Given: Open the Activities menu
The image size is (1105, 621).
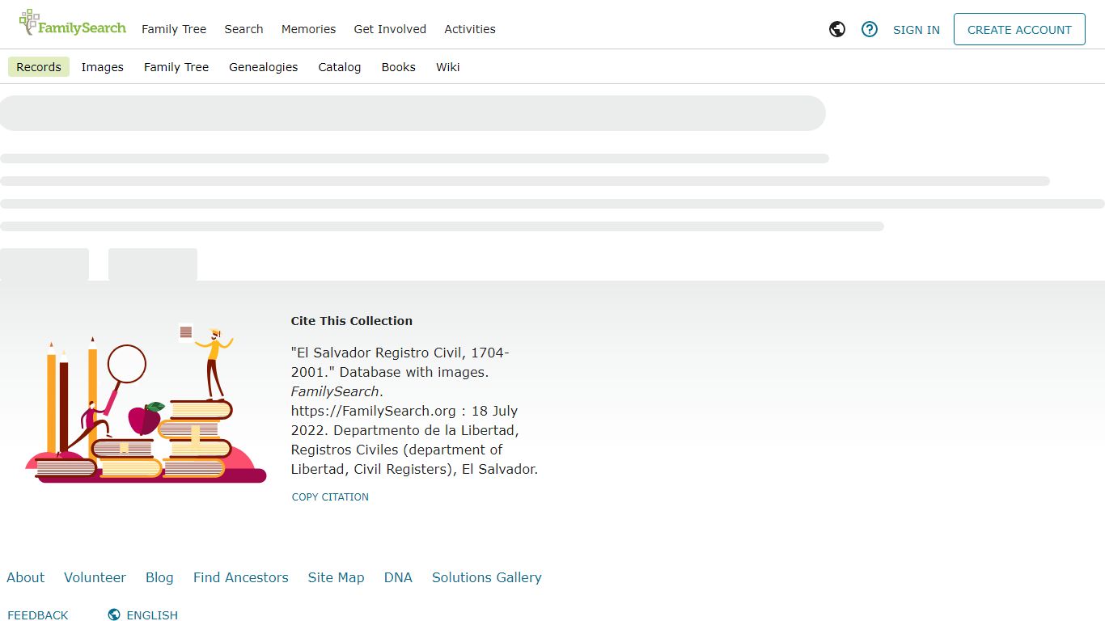Looking at the screenshot, I should (x=470, y=29).
